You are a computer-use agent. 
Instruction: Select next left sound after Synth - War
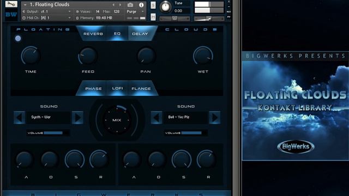(x=77, y=118)
